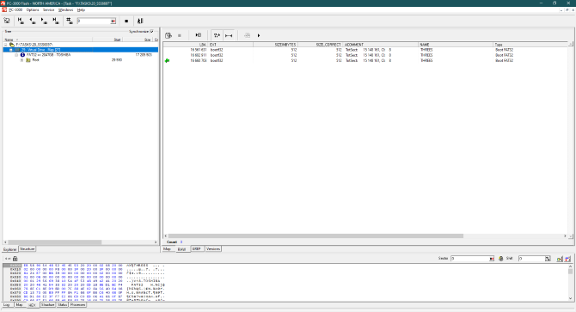Open the Windows menu
Screen dimensions: 576x312
tap(65, 10)
